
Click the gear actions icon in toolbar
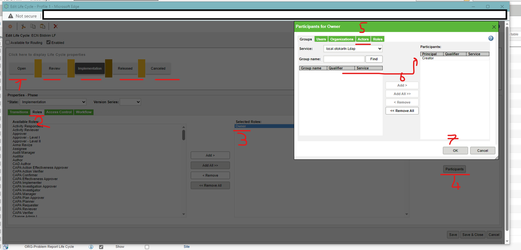[10, 27]
